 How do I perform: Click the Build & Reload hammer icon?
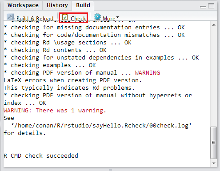[x=10, y=17]
